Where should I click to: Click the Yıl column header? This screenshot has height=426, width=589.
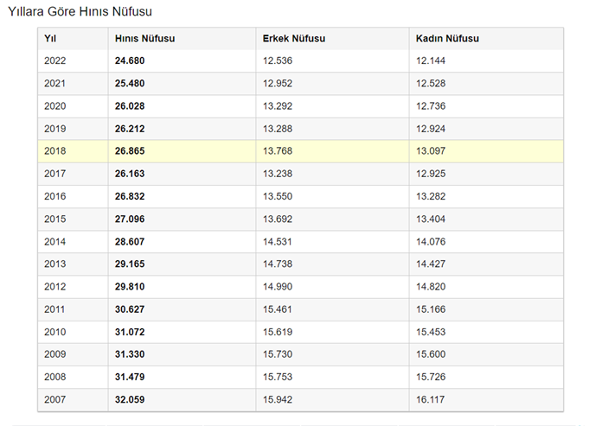pos(50,39)
